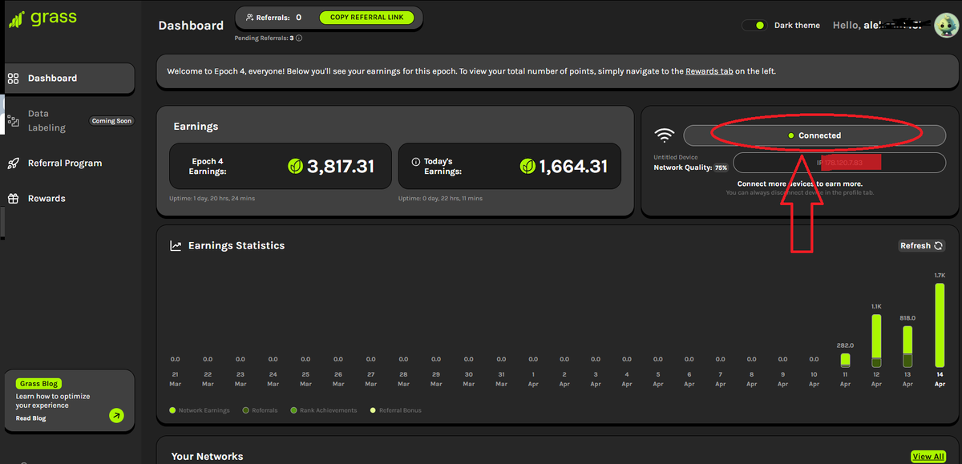Image resolution: width=962 pixels, height=464 pixels.
Task: Click the Untitled Device label
Action: pos(676,157)
